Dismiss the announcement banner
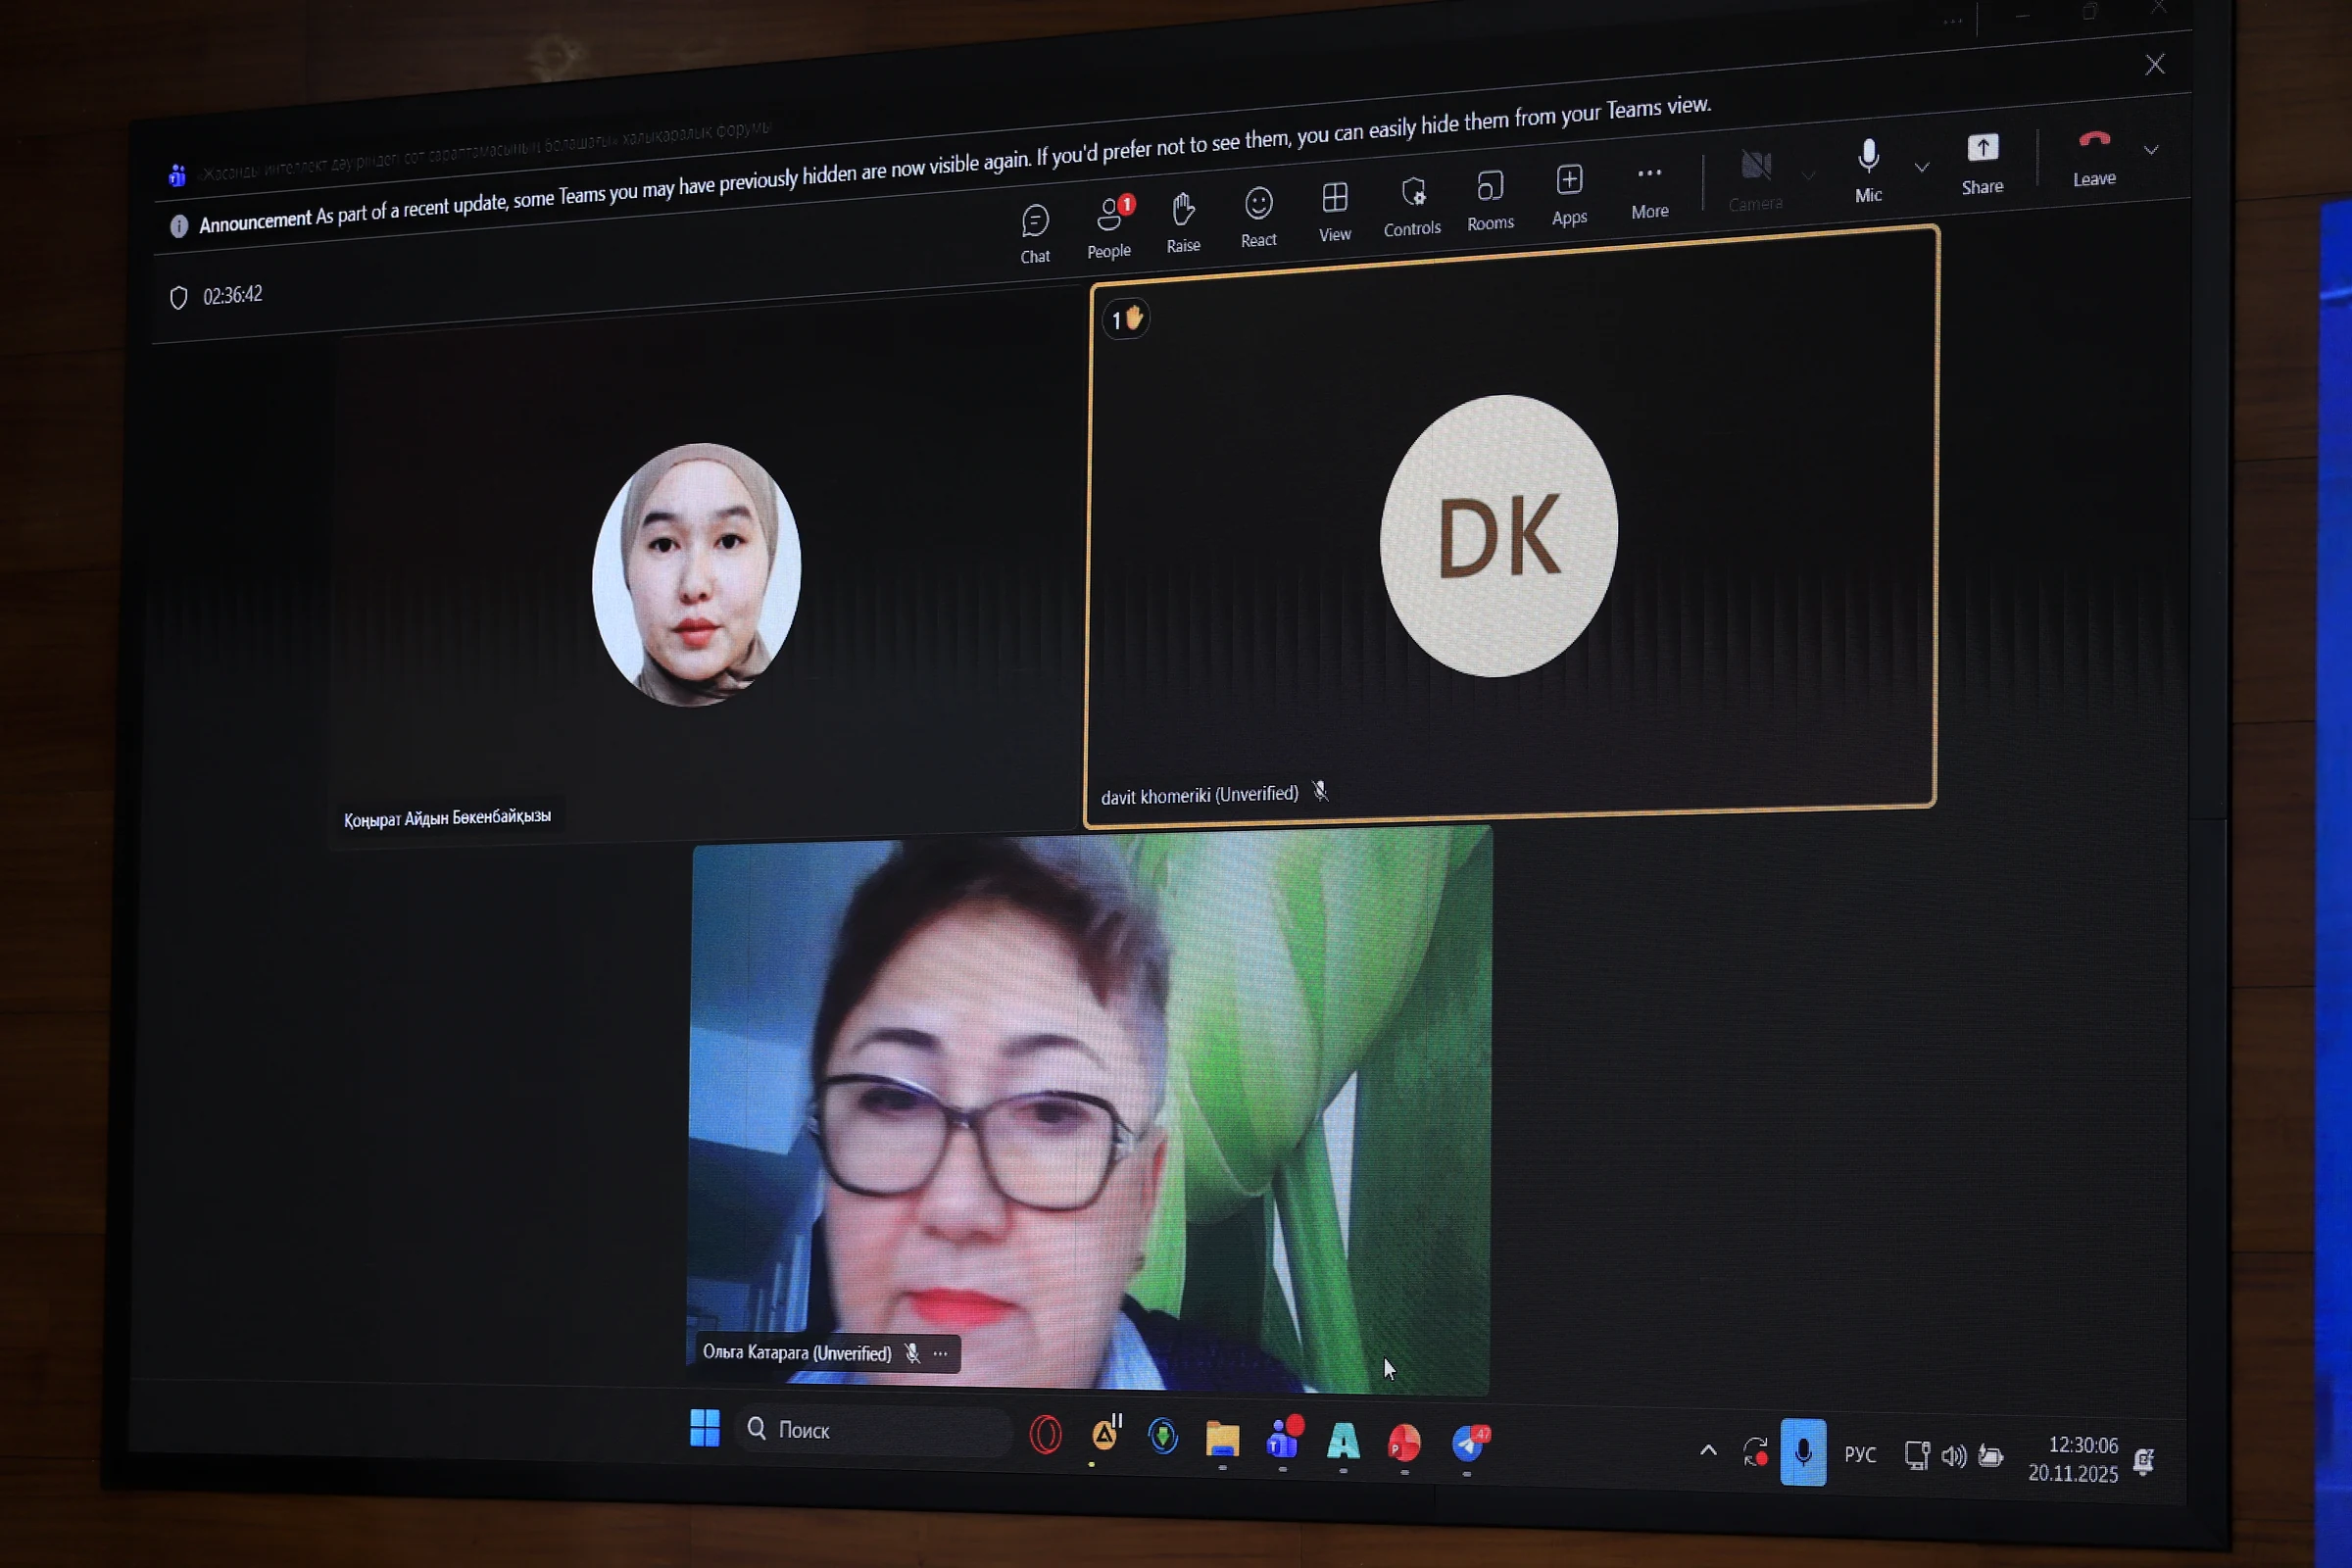The height and width of the screenshot is (1568, 2352). coord(2155,64)
